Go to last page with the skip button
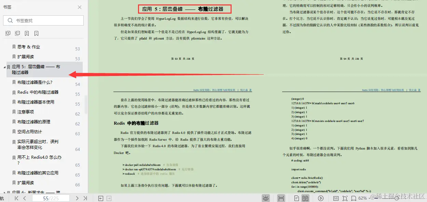The height and width of the screenshot is (202, 427). [x=85, y=198]
